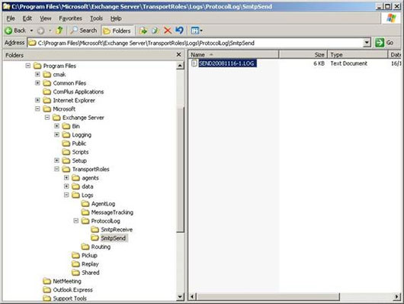Expand the Common Files folder node
The image size is (404, 304).
[x=37, y=83]
